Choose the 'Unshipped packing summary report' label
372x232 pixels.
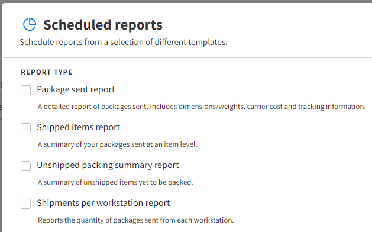click(x=108, y=165)
